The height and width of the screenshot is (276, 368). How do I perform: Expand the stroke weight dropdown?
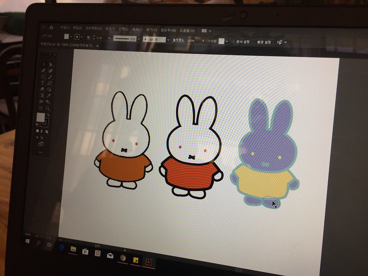coord(109,38)
